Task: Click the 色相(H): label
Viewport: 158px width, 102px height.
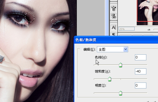Action: tap(101, 57)
